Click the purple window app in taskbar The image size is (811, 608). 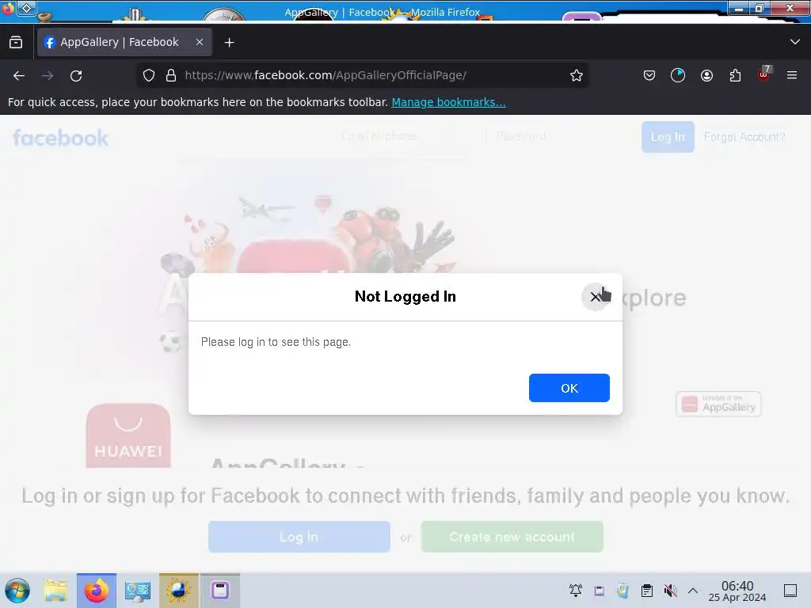click(x=220, y=591)
